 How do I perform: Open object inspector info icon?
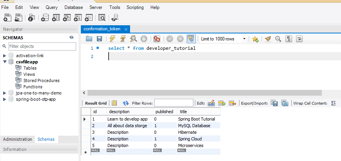pos(32,17)
